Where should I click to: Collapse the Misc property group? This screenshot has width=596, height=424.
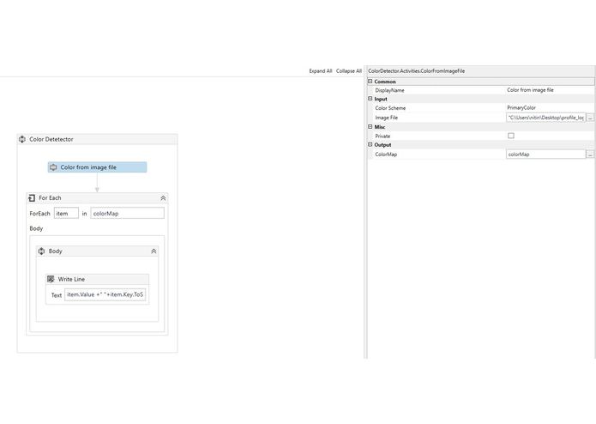coord(370,127)
